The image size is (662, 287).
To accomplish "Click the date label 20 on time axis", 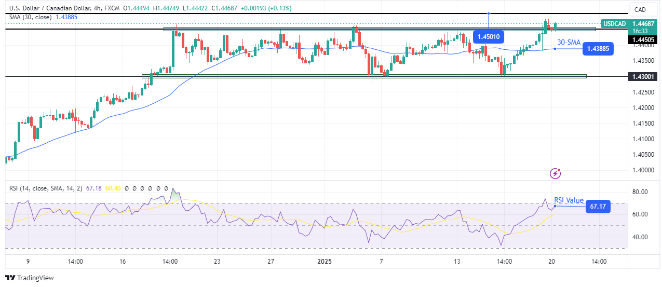I will click(552, 262).
